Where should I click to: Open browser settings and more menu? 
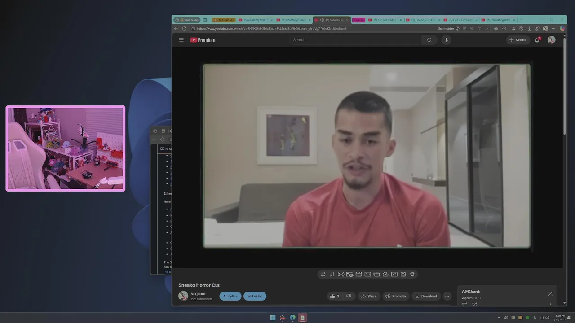click(553, 28)
